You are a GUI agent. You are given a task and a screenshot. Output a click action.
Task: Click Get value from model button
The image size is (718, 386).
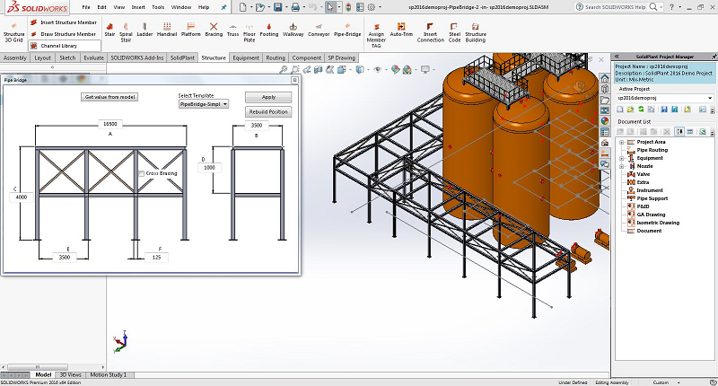[109, 97]
